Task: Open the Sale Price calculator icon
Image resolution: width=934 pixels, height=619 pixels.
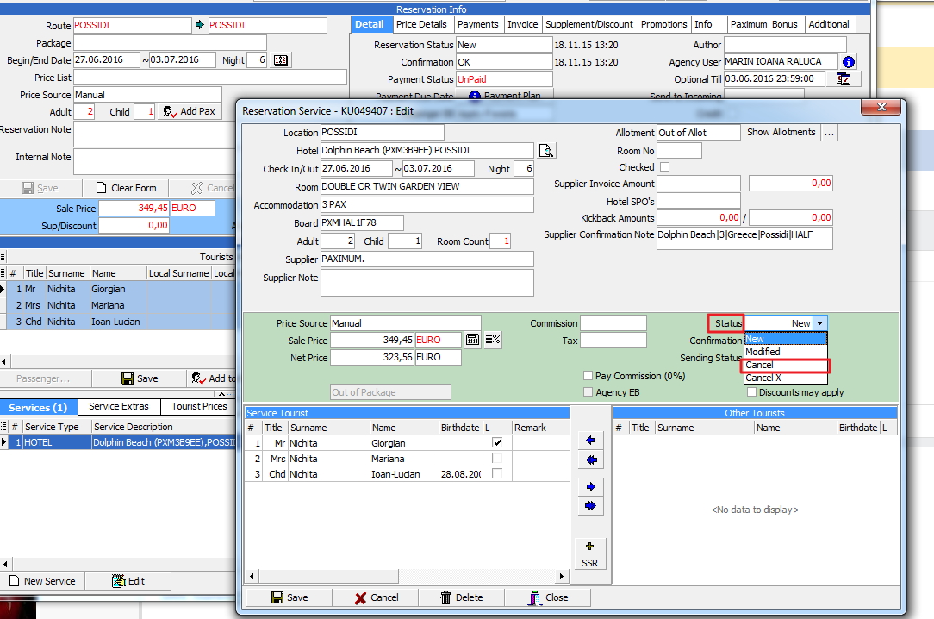Action: [x=472, y=340]
